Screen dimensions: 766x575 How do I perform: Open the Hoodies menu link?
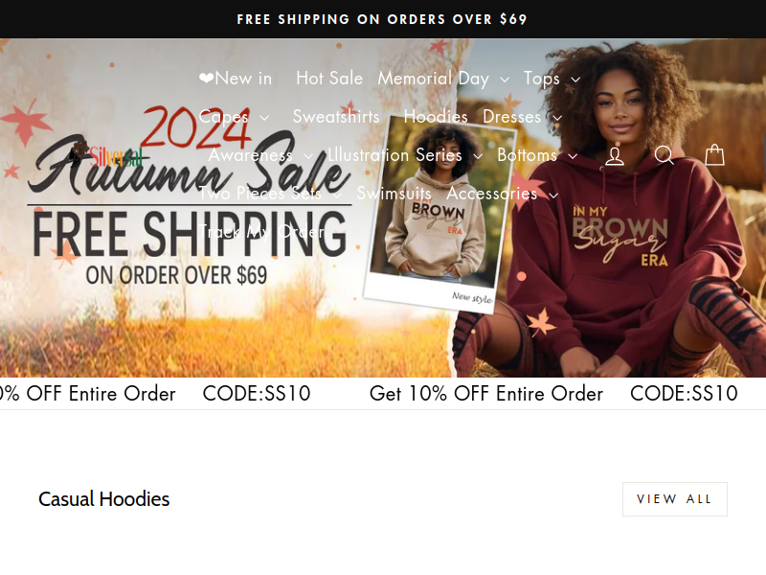coord(436,117)
